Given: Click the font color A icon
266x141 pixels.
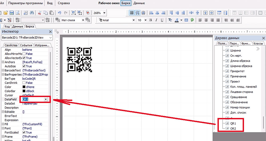Looking at the screenshot, I should pos(177,20).
